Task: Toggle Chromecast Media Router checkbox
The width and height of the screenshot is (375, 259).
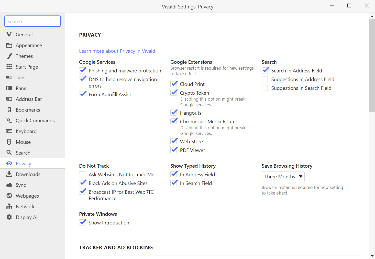Action: click(174, 122)
